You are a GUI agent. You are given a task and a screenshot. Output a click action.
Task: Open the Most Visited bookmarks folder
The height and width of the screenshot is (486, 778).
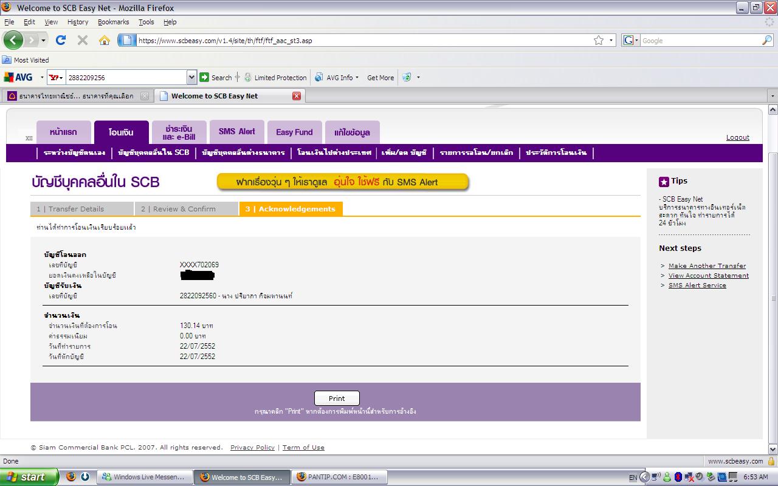[x=26, y=60]
